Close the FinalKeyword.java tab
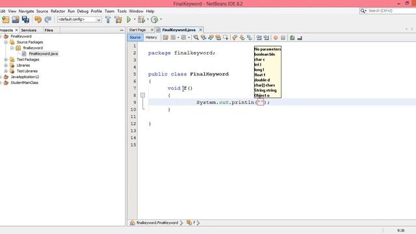Screen dimensions: 416x234 tap(201, 30)
